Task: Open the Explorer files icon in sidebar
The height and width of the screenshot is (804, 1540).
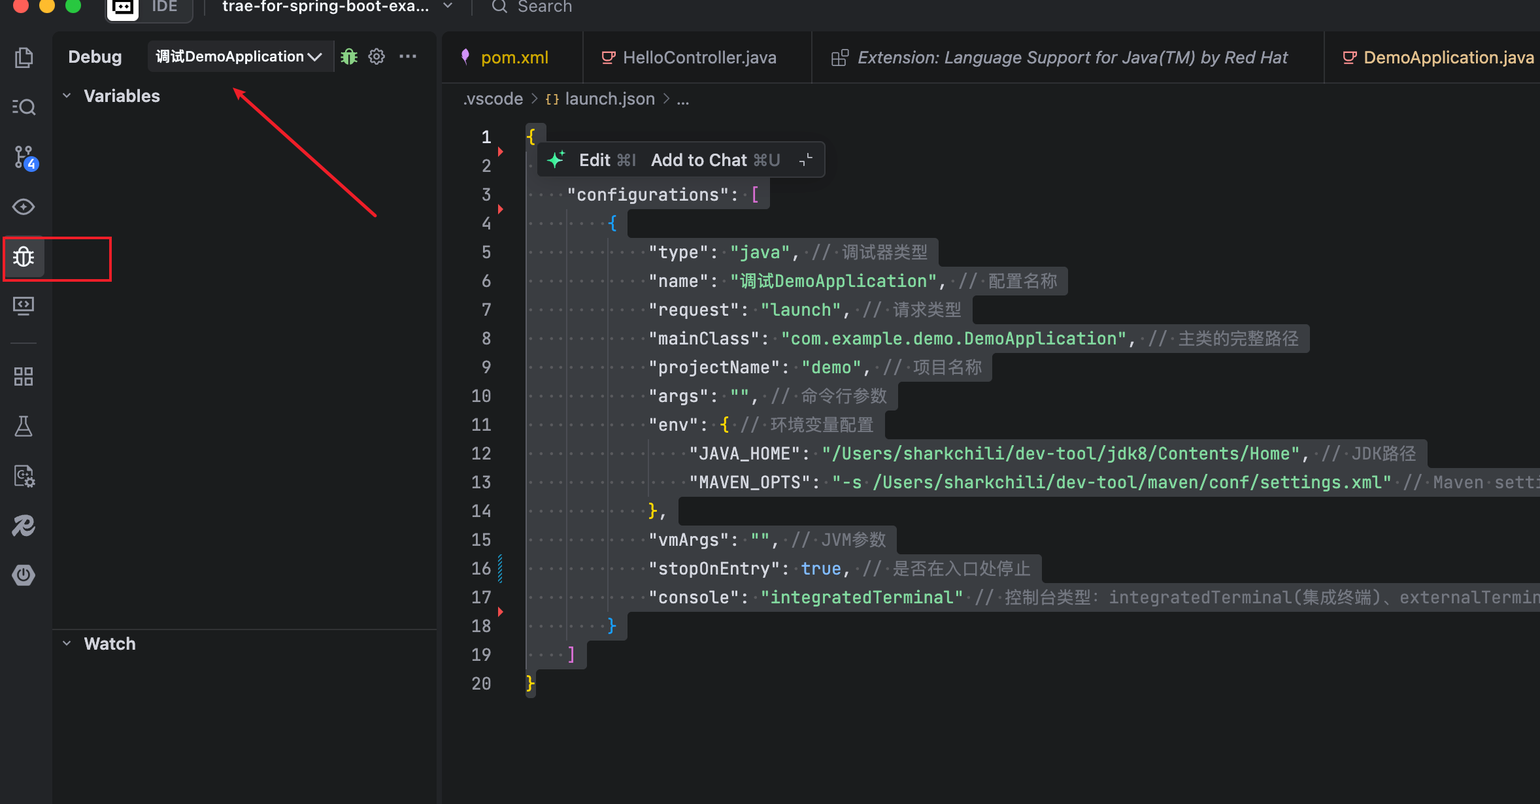Action: [x=24, y=58]
